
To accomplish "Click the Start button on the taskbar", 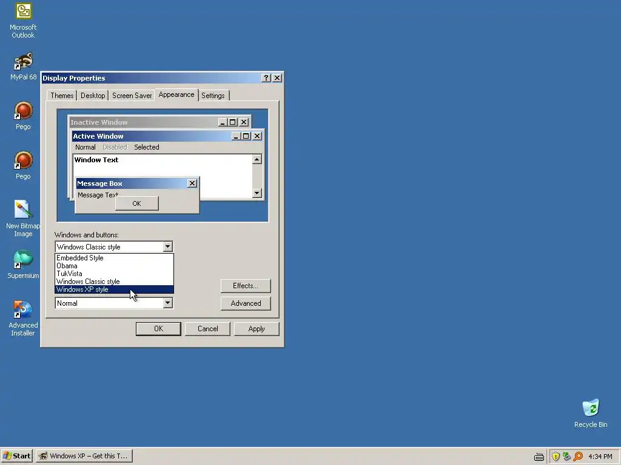I will [16, 456].
